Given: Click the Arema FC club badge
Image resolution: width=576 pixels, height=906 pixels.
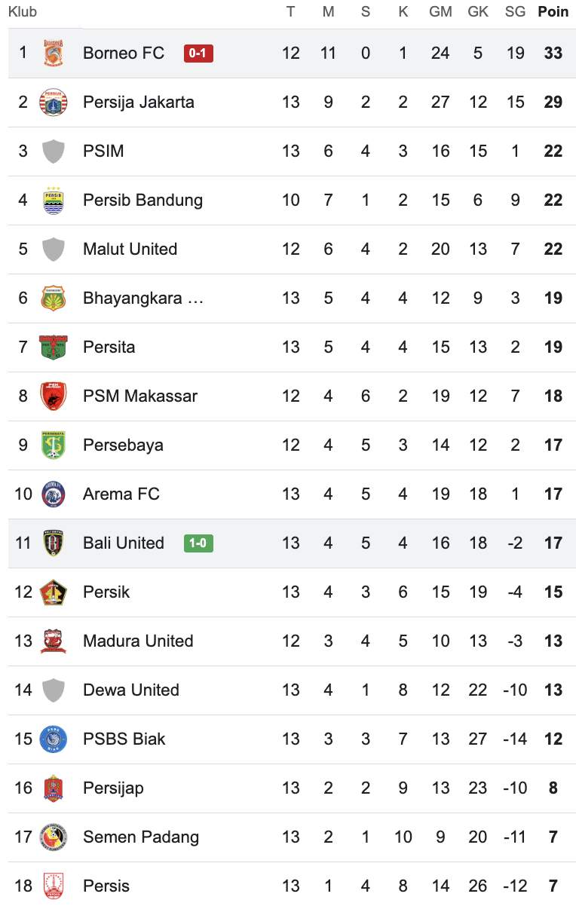Looking at the screenshot, I should [54, 494].
